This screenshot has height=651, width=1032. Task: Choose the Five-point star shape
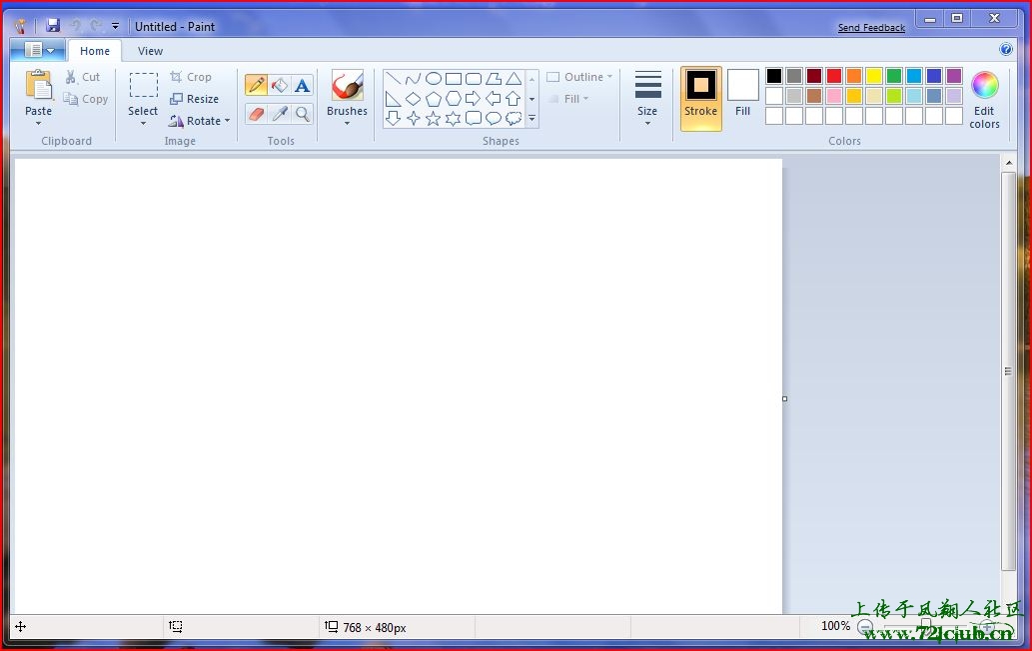click(434, 119)
